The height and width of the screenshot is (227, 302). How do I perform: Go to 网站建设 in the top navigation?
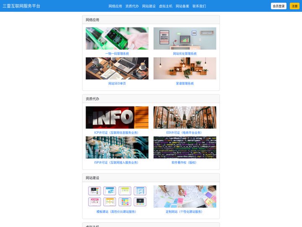(x=148, y=6)
